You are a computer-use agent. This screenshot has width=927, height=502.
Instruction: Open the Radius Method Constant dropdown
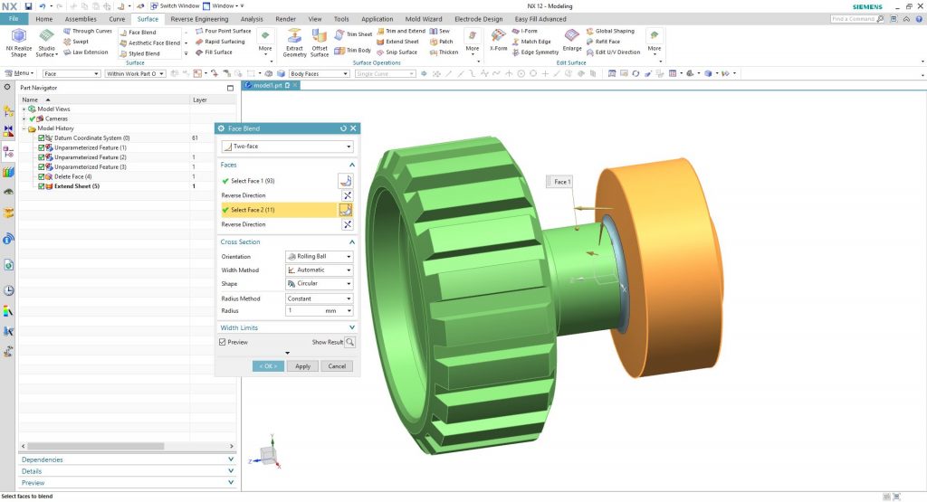(x=319, y=298)
